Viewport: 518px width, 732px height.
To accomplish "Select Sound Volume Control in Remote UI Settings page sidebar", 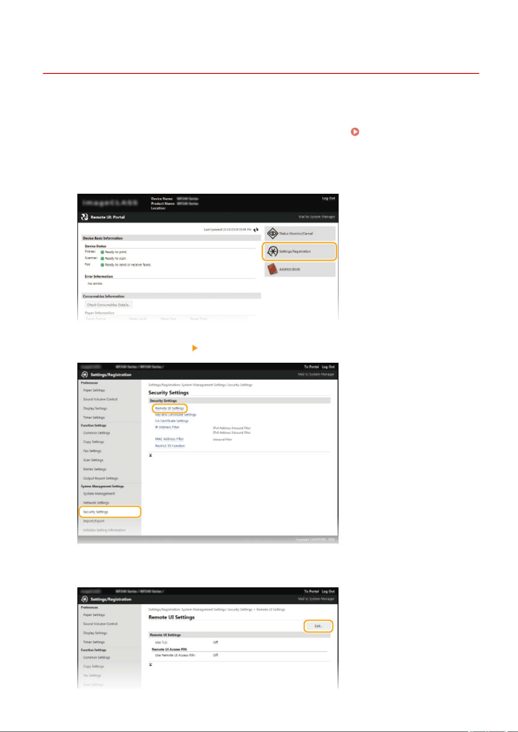I will tap(100, 624).
